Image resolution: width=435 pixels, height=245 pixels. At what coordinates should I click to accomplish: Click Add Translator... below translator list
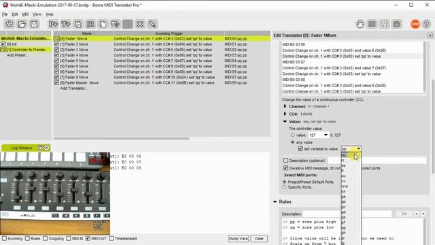tap(74, 88)
